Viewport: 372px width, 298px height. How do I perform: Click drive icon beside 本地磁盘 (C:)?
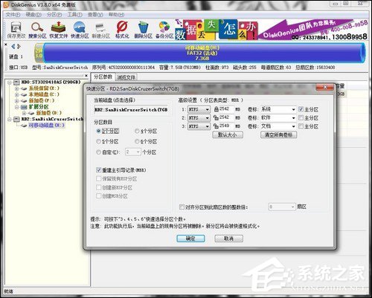click(24, 94)
